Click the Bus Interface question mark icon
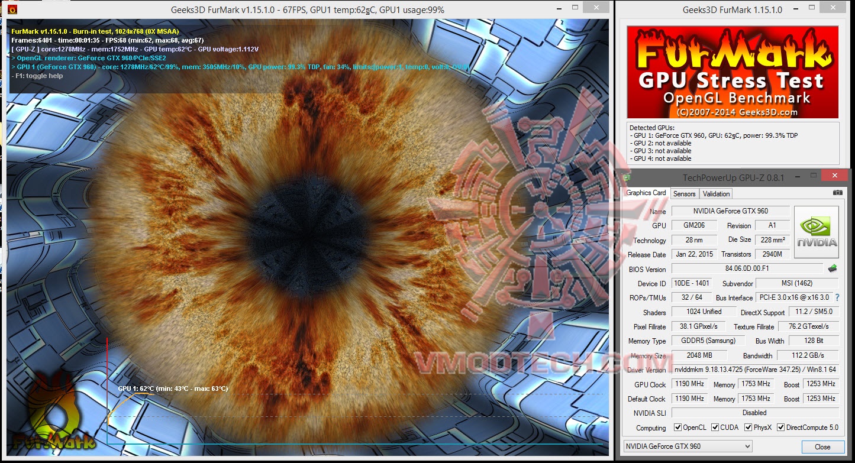This screenshot has height=463, width=855. pyautogui.click(x=837, y=297)
